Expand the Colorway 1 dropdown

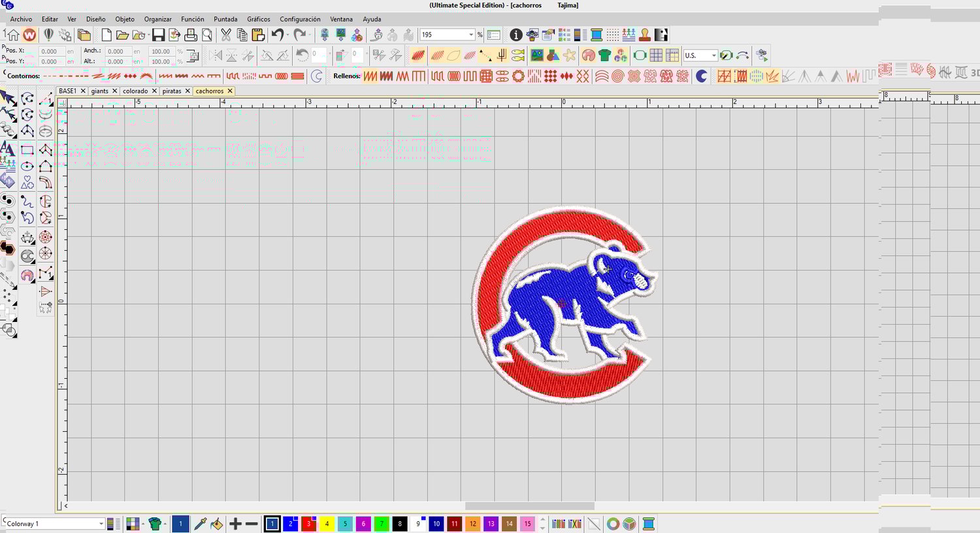coord(101,524)
